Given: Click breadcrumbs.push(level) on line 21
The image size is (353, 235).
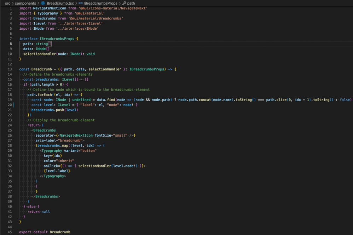Looking at the screenshot, I should pos(55,110).
